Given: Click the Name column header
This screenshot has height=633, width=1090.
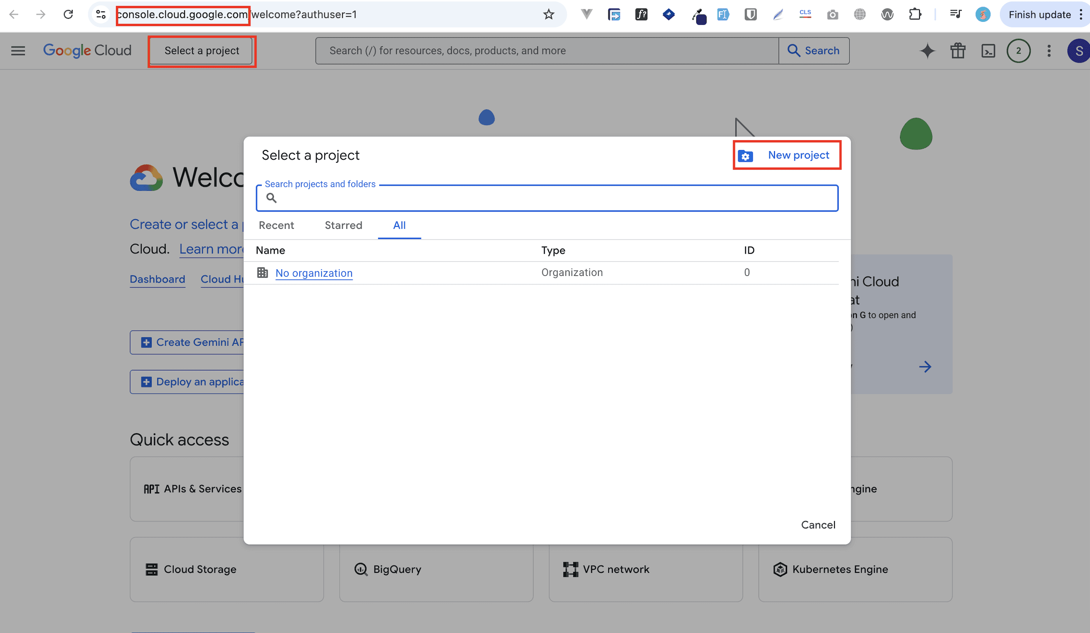Looking at the screenshot, I should tap(270, 251).
